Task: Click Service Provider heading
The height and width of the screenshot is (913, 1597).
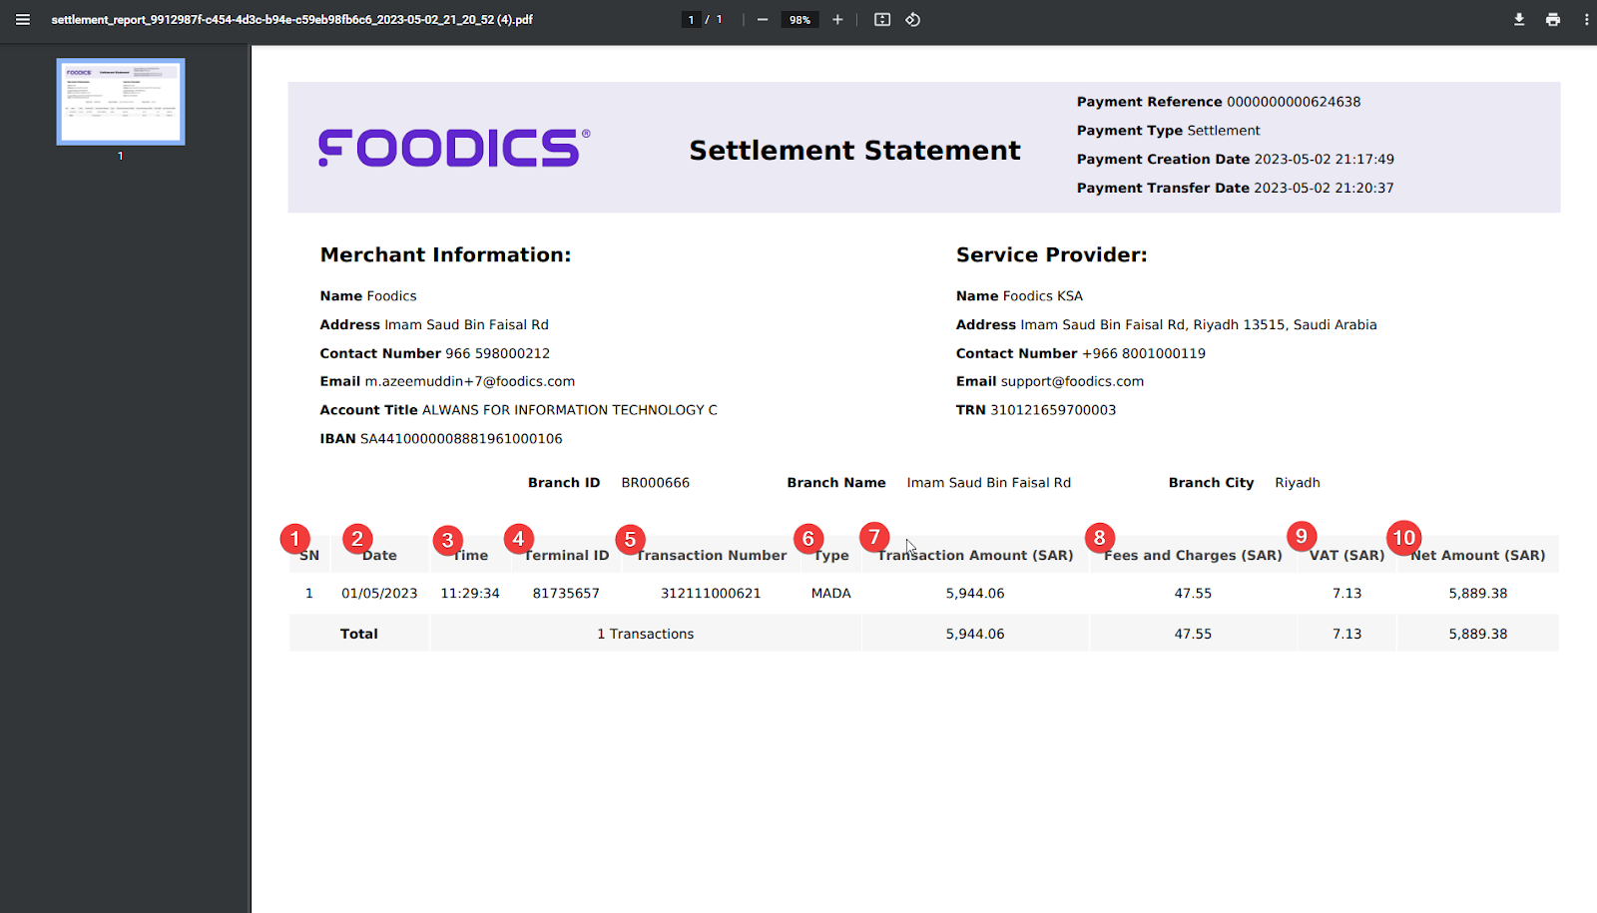Action: [x=1051, y=254]
